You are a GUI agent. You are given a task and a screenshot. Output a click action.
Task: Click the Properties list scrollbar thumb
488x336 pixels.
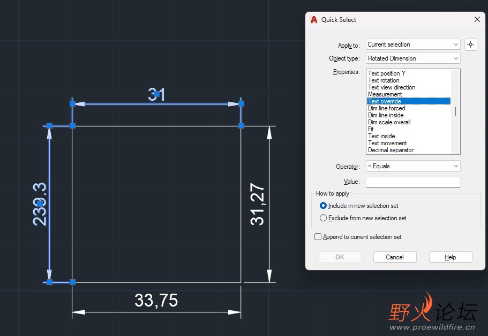[455, 111]
